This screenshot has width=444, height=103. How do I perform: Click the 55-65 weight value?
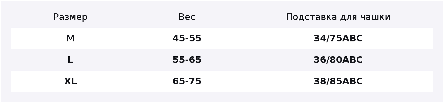(187, 60)
